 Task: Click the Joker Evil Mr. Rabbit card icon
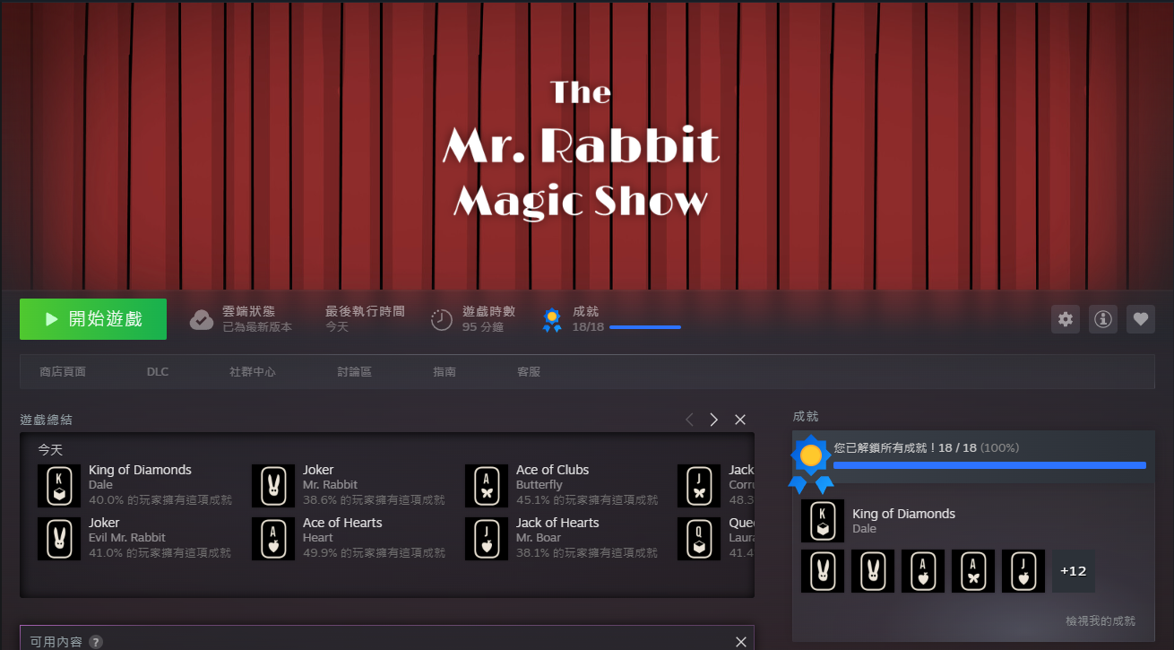(59, 539)
